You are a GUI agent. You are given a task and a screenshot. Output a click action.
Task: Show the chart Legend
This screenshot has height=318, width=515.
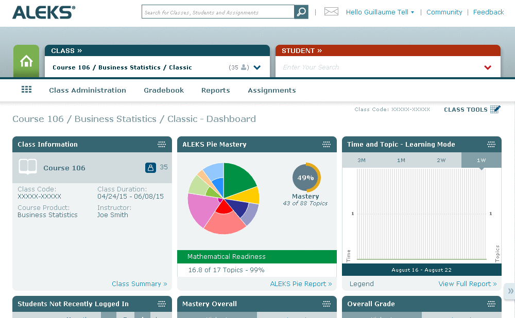point(362,284)
